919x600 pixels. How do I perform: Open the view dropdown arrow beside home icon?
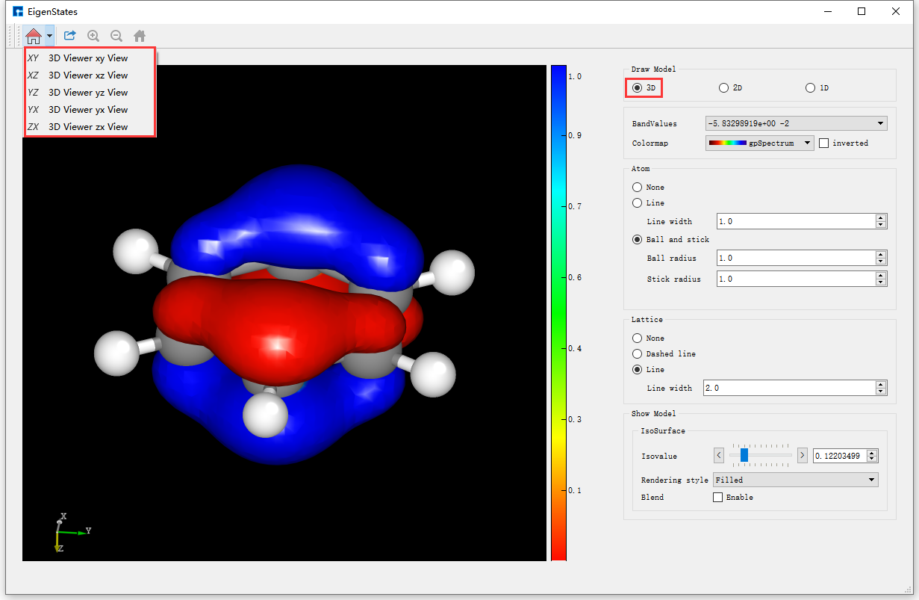point(49,35)
